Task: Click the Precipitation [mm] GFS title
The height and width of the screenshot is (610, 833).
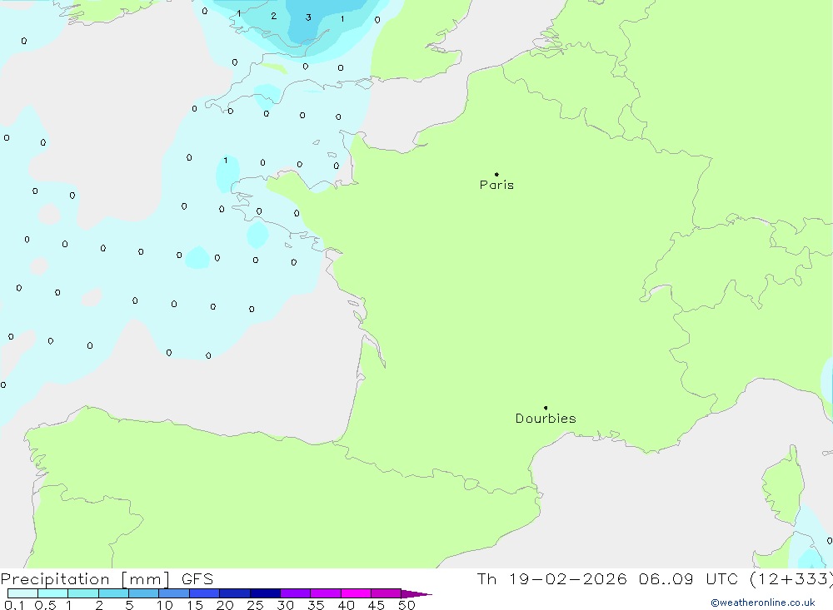Action: (107, 578)
